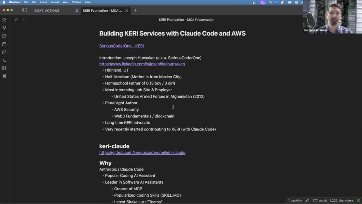Toggle the pin on the KERI tab
The height and width of the screenshot is (204, 362).
coord(77,11)
